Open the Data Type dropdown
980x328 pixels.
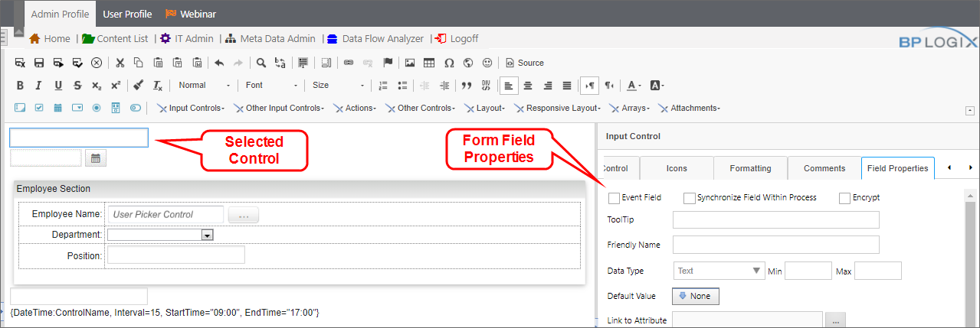point(719,271)
